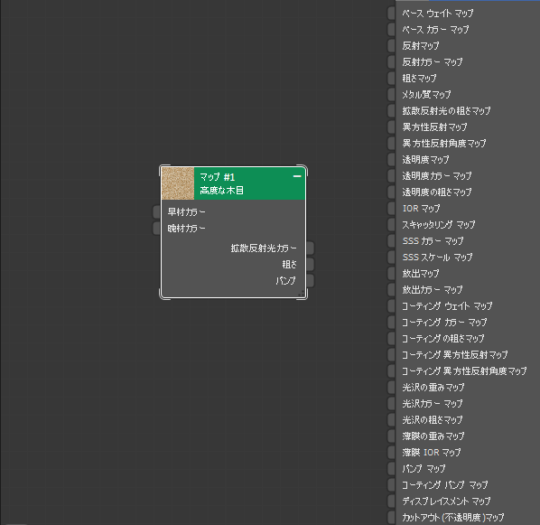Screen dimensions: 540x525
Task: Click the 光沢の粗さマップ input socket
Action: coord(392,420)
